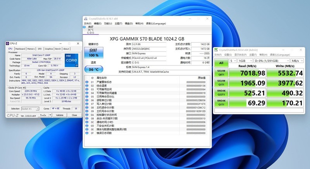
Task: Open the 文件(F) menu in CrystalDiskMark
Action: 218,55
